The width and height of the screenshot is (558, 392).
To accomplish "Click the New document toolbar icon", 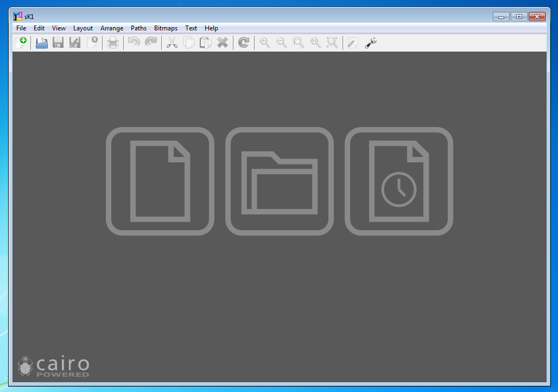I will pos(21,43).
